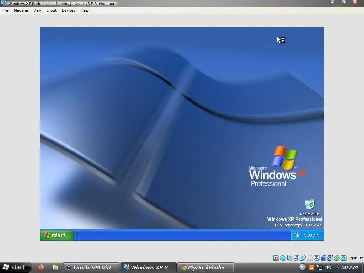Click the audio status icon in VirtualBox
364x273 pixels.
pos(289,258)
